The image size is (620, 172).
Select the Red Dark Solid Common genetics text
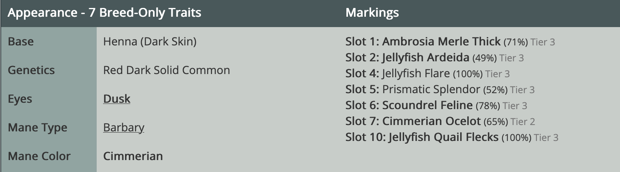coord(167,70)
